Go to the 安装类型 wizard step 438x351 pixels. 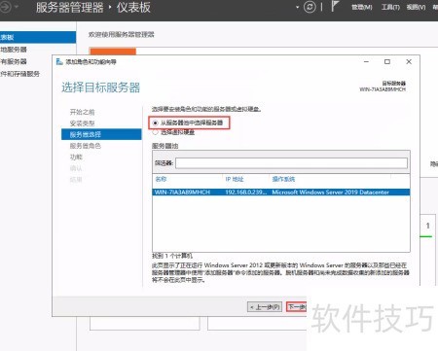(82, 123)
